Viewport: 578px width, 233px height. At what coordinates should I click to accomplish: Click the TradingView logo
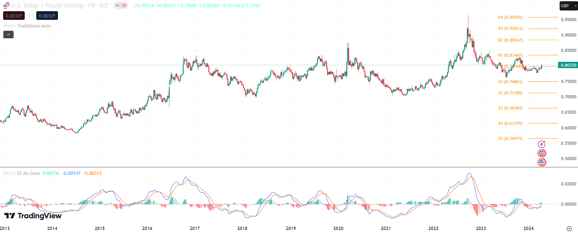pyautogui.click(x=33, y=216)
